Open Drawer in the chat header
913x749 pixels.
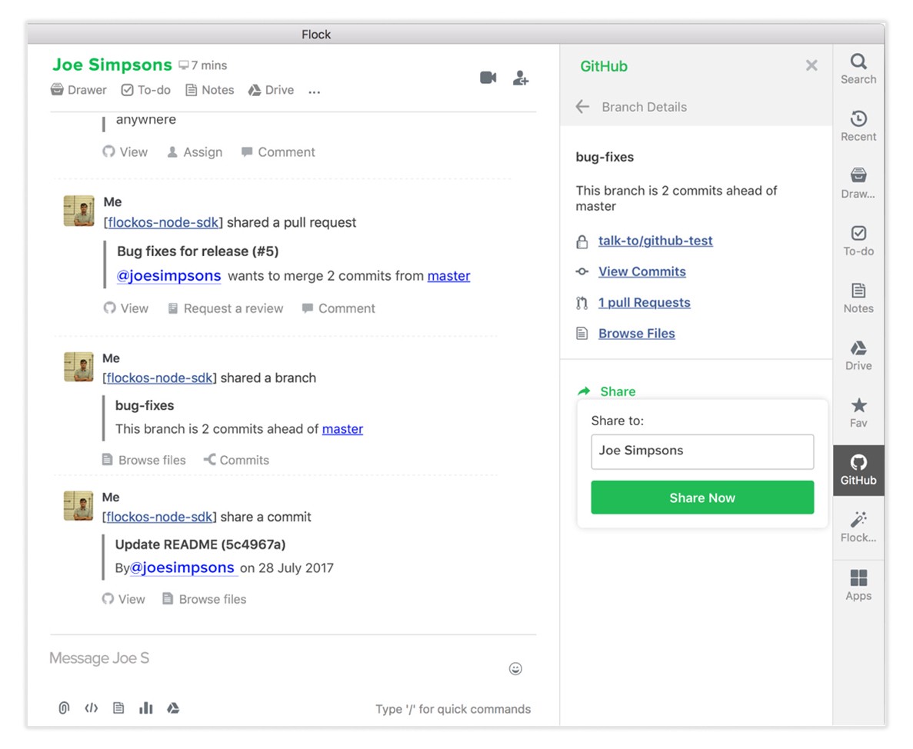(78, 90)
